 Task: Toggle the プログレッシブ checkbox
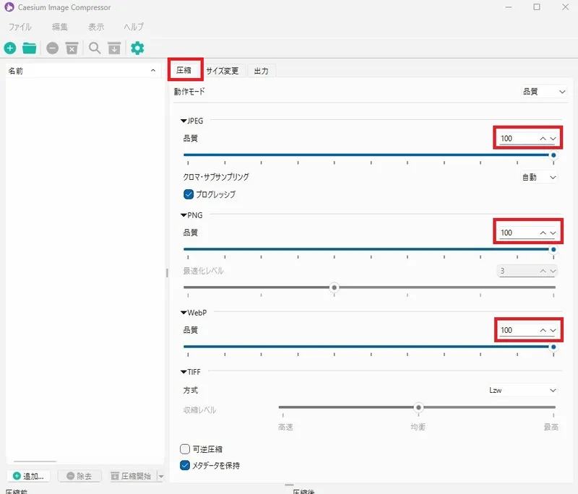[x=189, y=194]
